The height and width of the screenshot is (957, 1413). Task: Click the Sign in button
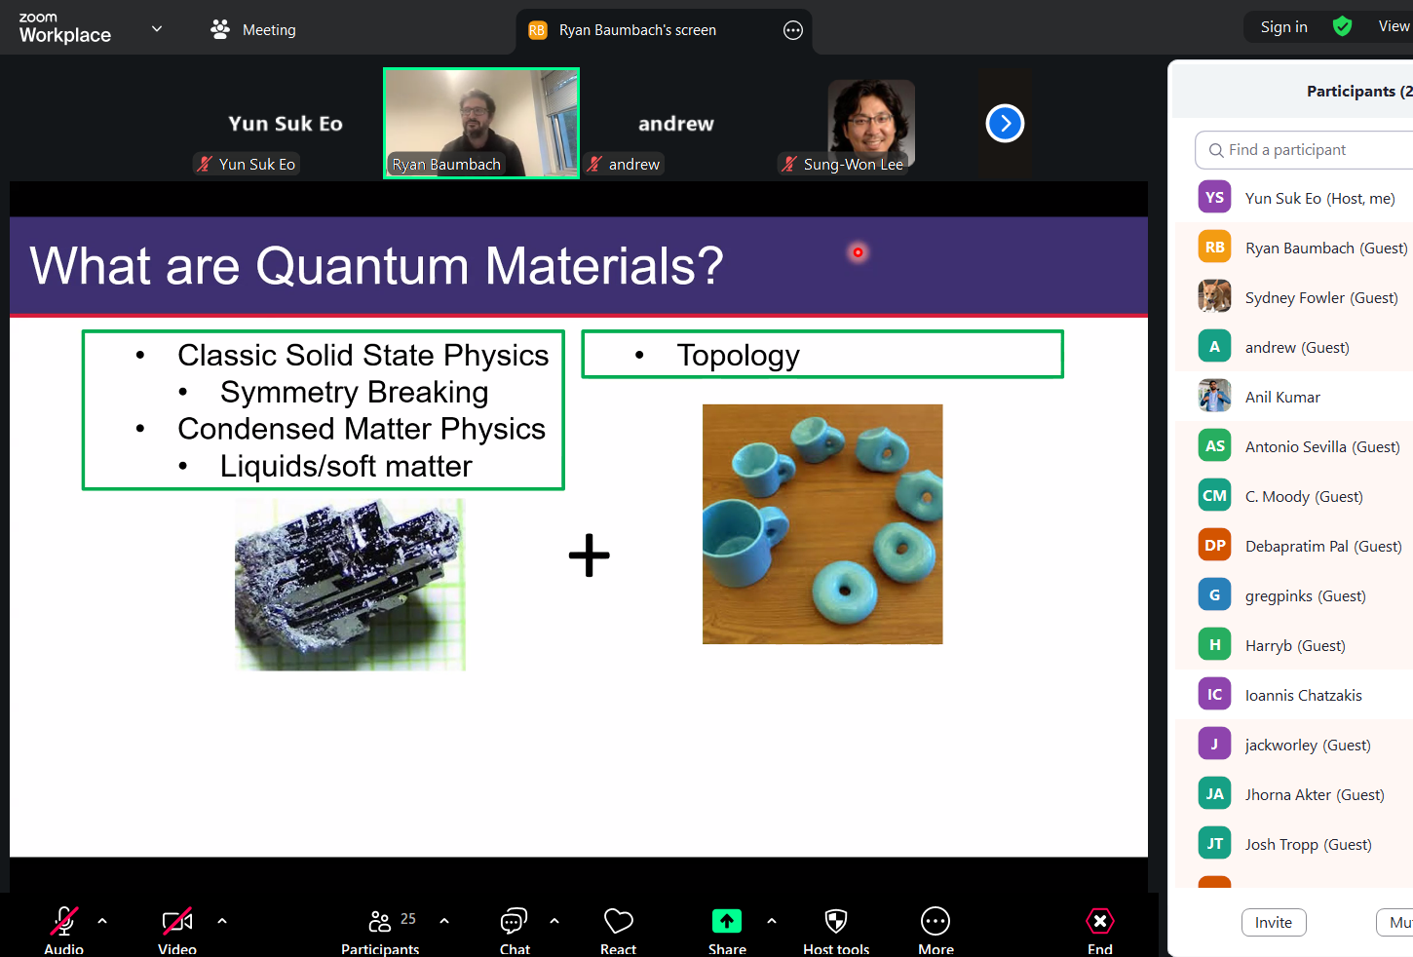click(1283, 27)
